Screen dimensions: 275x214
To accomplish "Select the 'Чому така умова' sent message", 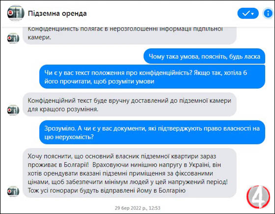I will tap(204, 56).
